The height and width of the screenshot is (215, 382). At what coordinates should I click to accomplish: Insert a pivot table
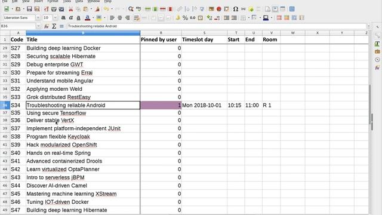[x=227, y=9]
